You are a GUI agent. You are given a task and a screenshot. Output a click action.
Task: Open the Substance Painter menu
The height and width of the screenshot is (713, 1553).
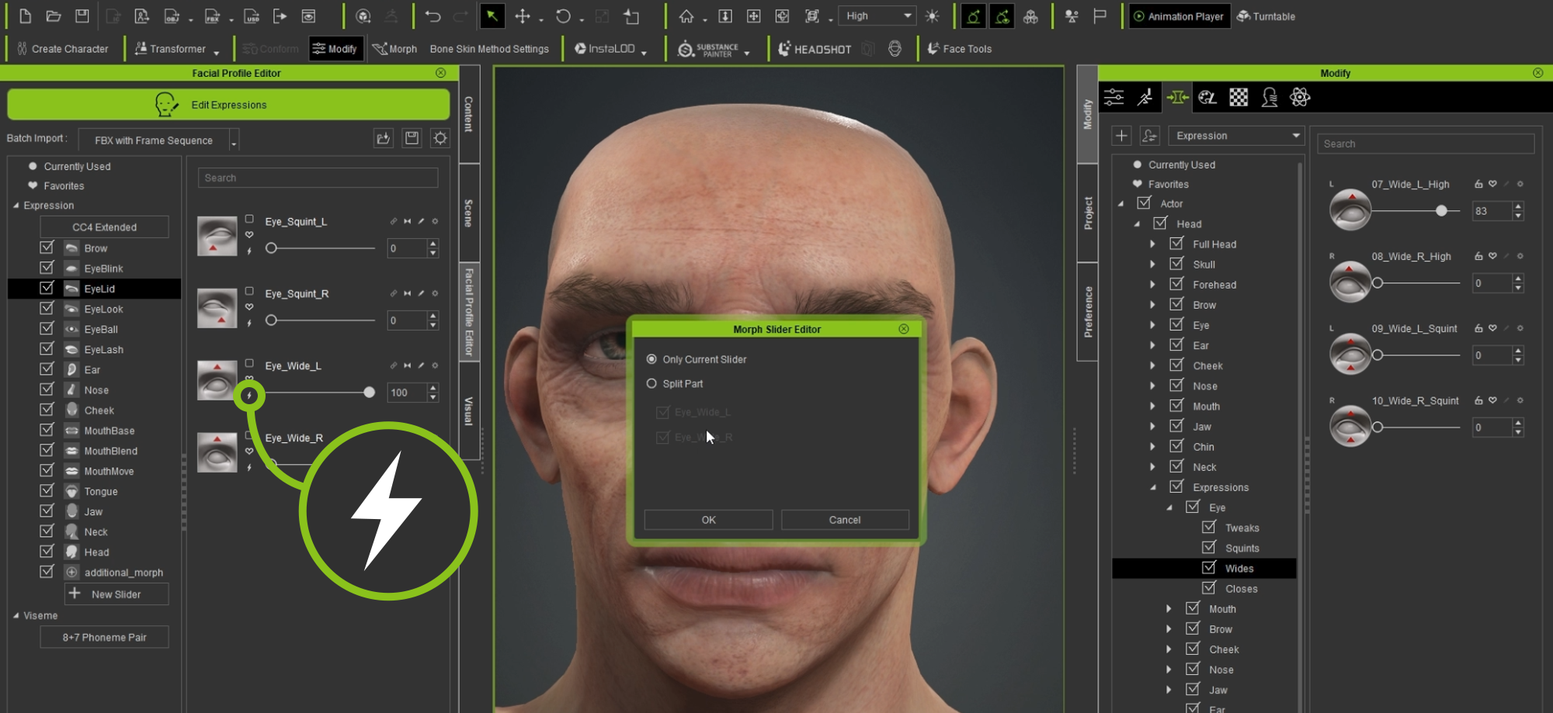point(713,49)
